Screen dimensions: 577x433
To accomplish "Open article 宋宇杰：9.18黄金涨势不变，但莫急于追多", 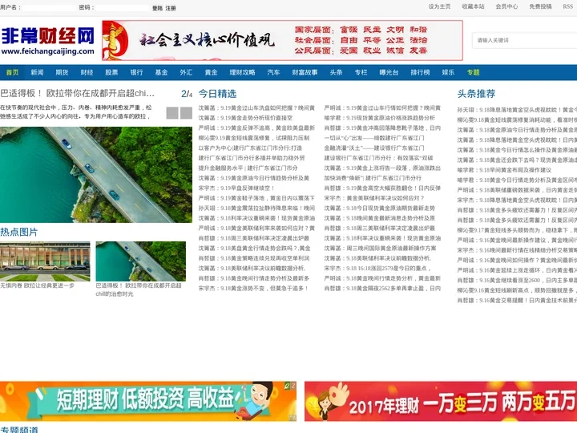I will [x=253, y=289].
